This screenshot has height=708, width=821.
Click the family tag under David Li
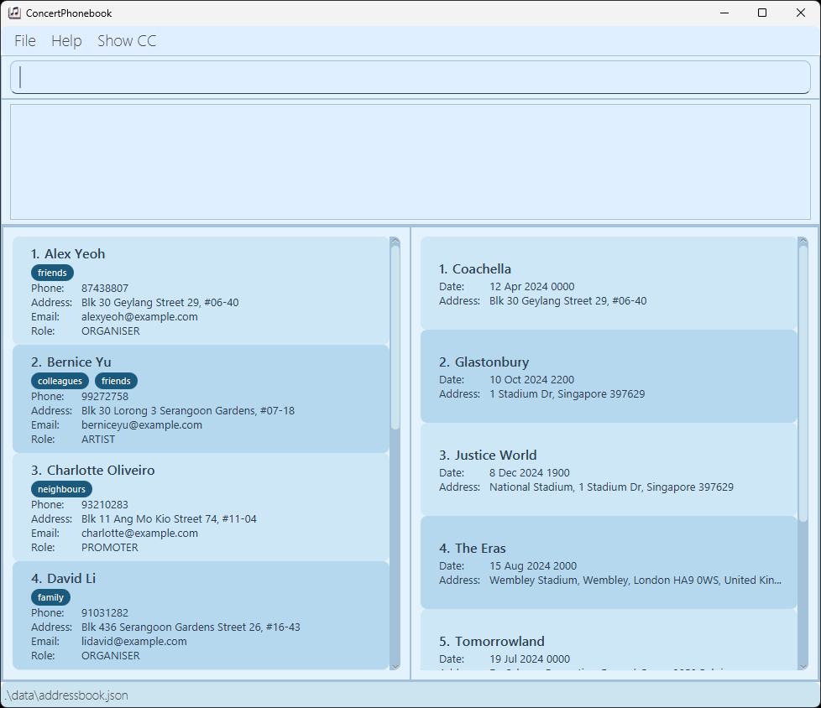50,597
